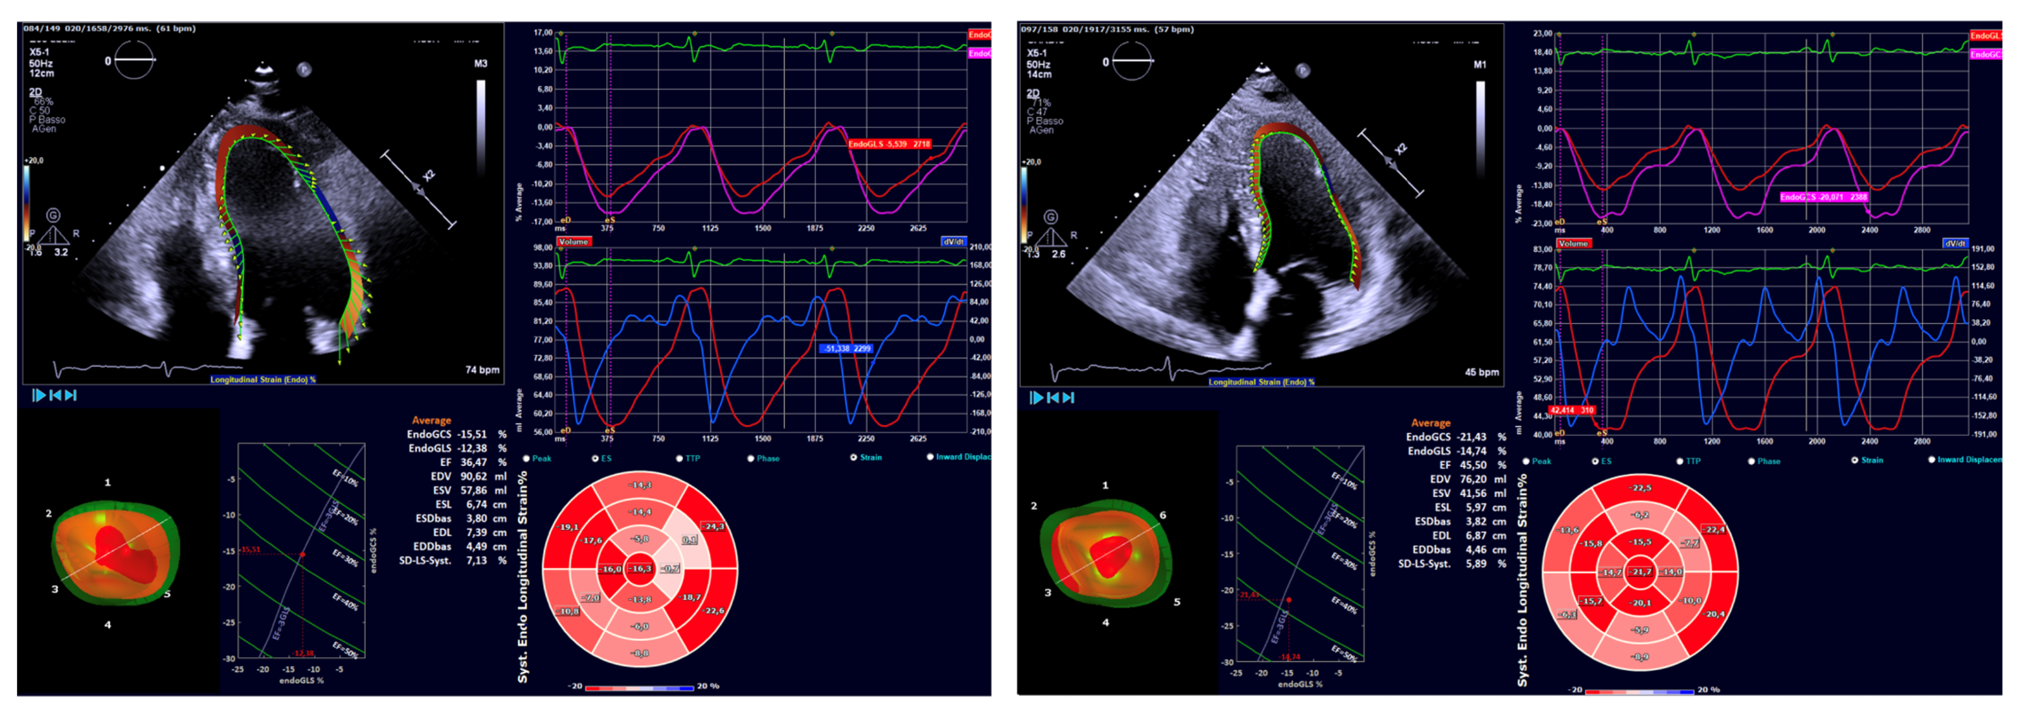Step to next frame in left panel
This screenshot has height=712, width=2017.
click(x=71, y=395)
